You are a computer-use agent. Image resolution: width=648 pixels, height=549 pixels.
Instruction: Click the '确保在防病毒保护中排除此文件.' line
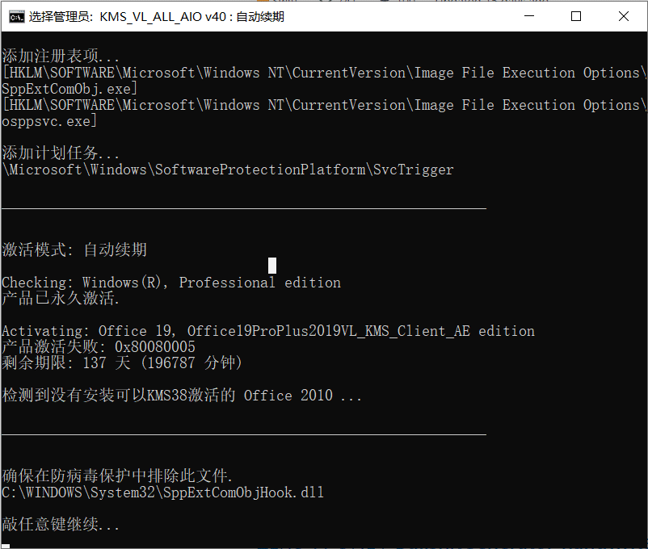(117, 476)
